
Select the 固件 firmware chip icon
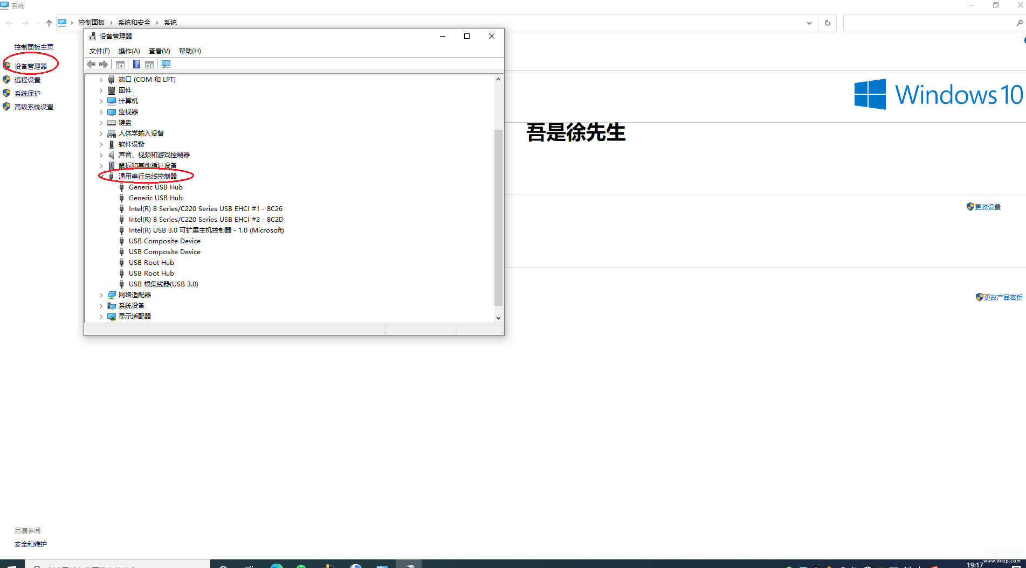tap(112, 90)
